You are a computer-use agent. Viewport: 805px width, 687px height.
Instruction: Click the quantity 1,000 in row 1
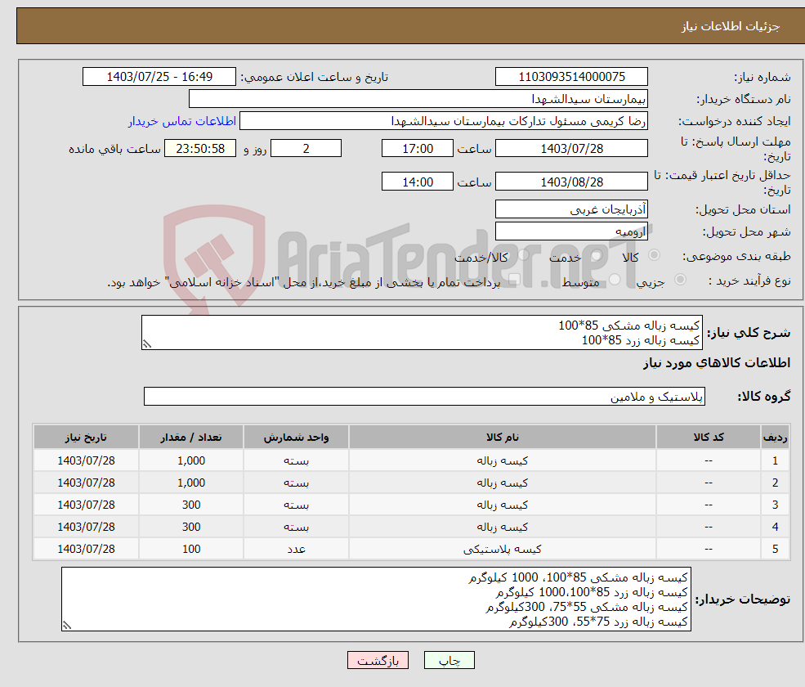pyautogui.click(x=191, y=461)
